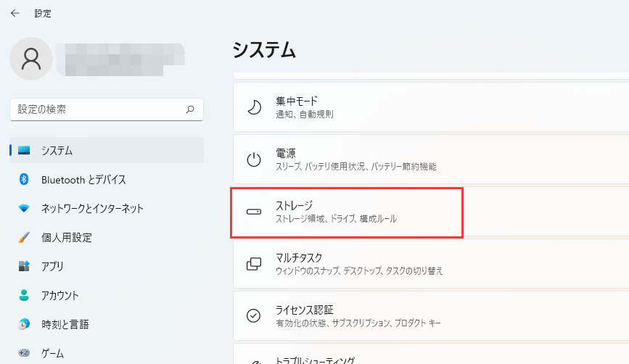Click 通知、自動規則 description text

305,115
